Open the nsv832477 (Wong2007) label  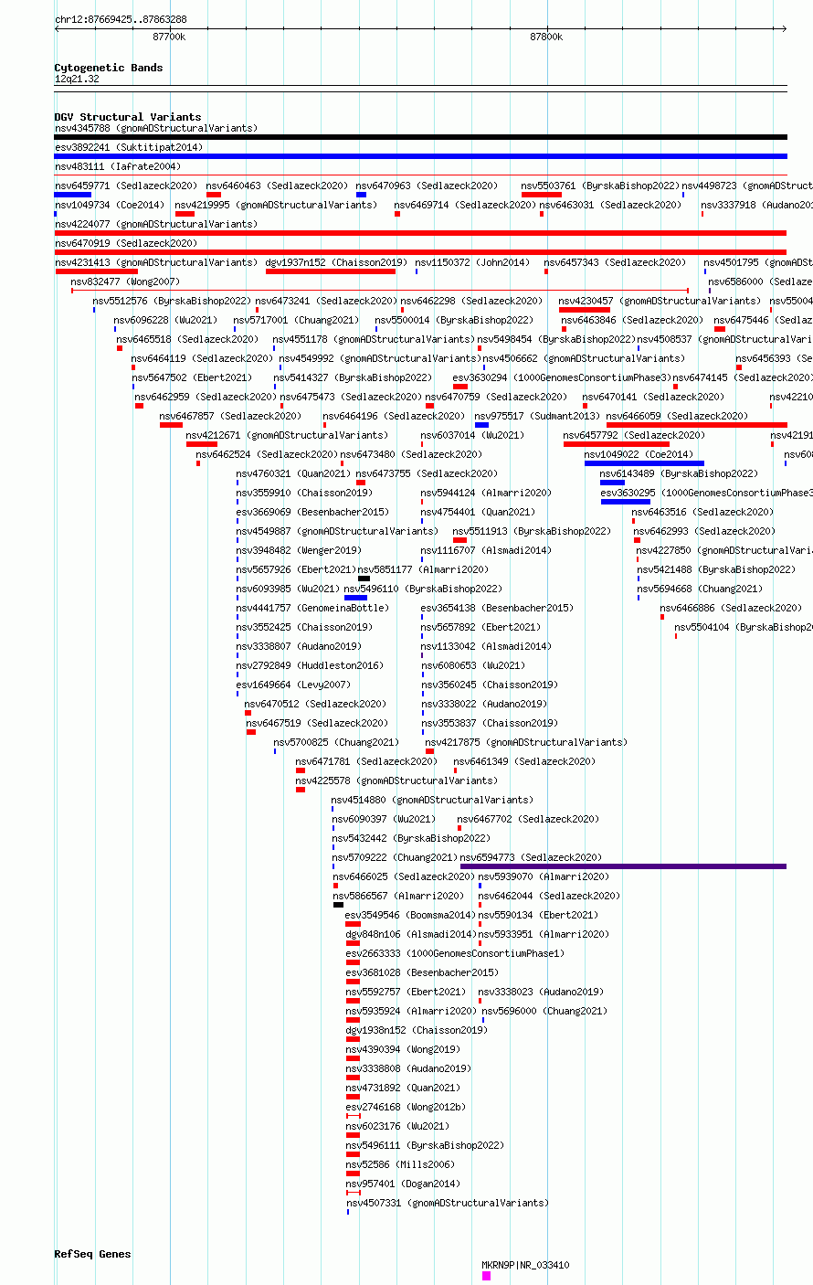[x=126, y=281]
